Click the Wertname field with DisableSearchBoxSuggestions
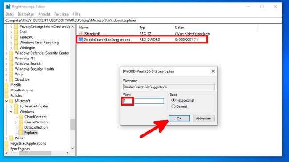The height and width of the screenshot is (162, 289). tap(169, 87)
